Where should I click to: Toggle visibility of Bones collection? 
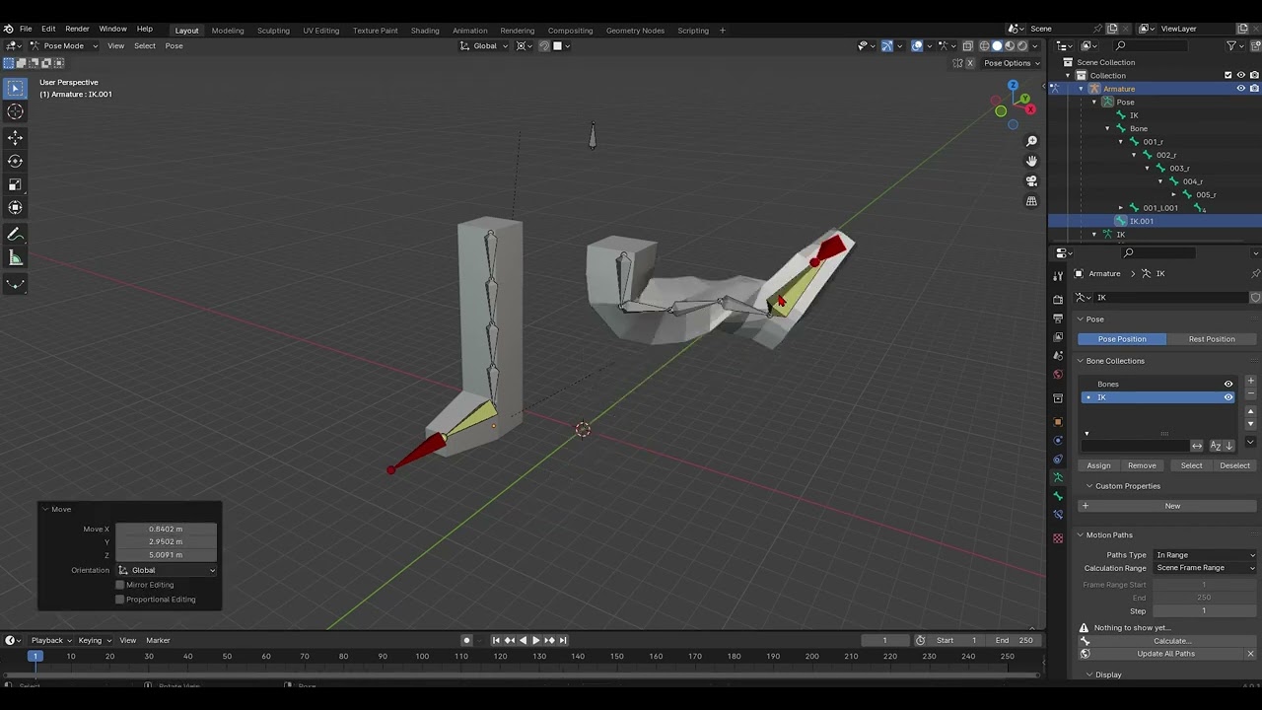point(1228,384)
